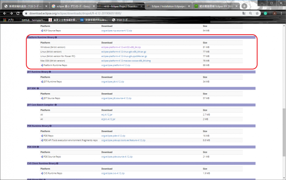The image size is (286, 180).
Task: Download org.eclipse.pde.api.tools.ee.feature-4.12.zip
Action: [x=123, y=140]
